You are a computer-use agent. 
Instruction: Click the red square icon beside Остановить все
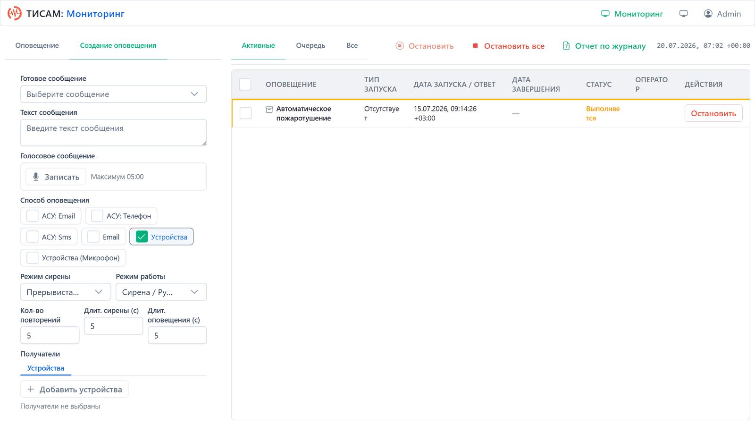[x=475, y=46]
